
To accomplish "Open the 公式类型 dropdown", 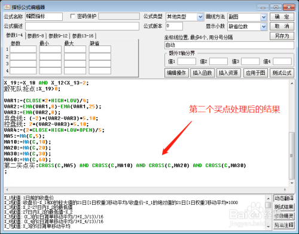I will click(x=200, y=17).
